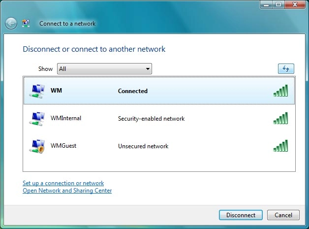Click the network wizard icon beside the title

26,23
